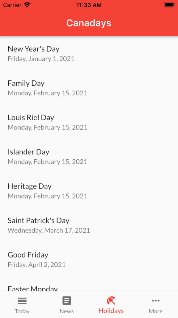Tap the Today stacked-bars icon
The width and height of the screenshot is (178, 318).
(22, 301)
